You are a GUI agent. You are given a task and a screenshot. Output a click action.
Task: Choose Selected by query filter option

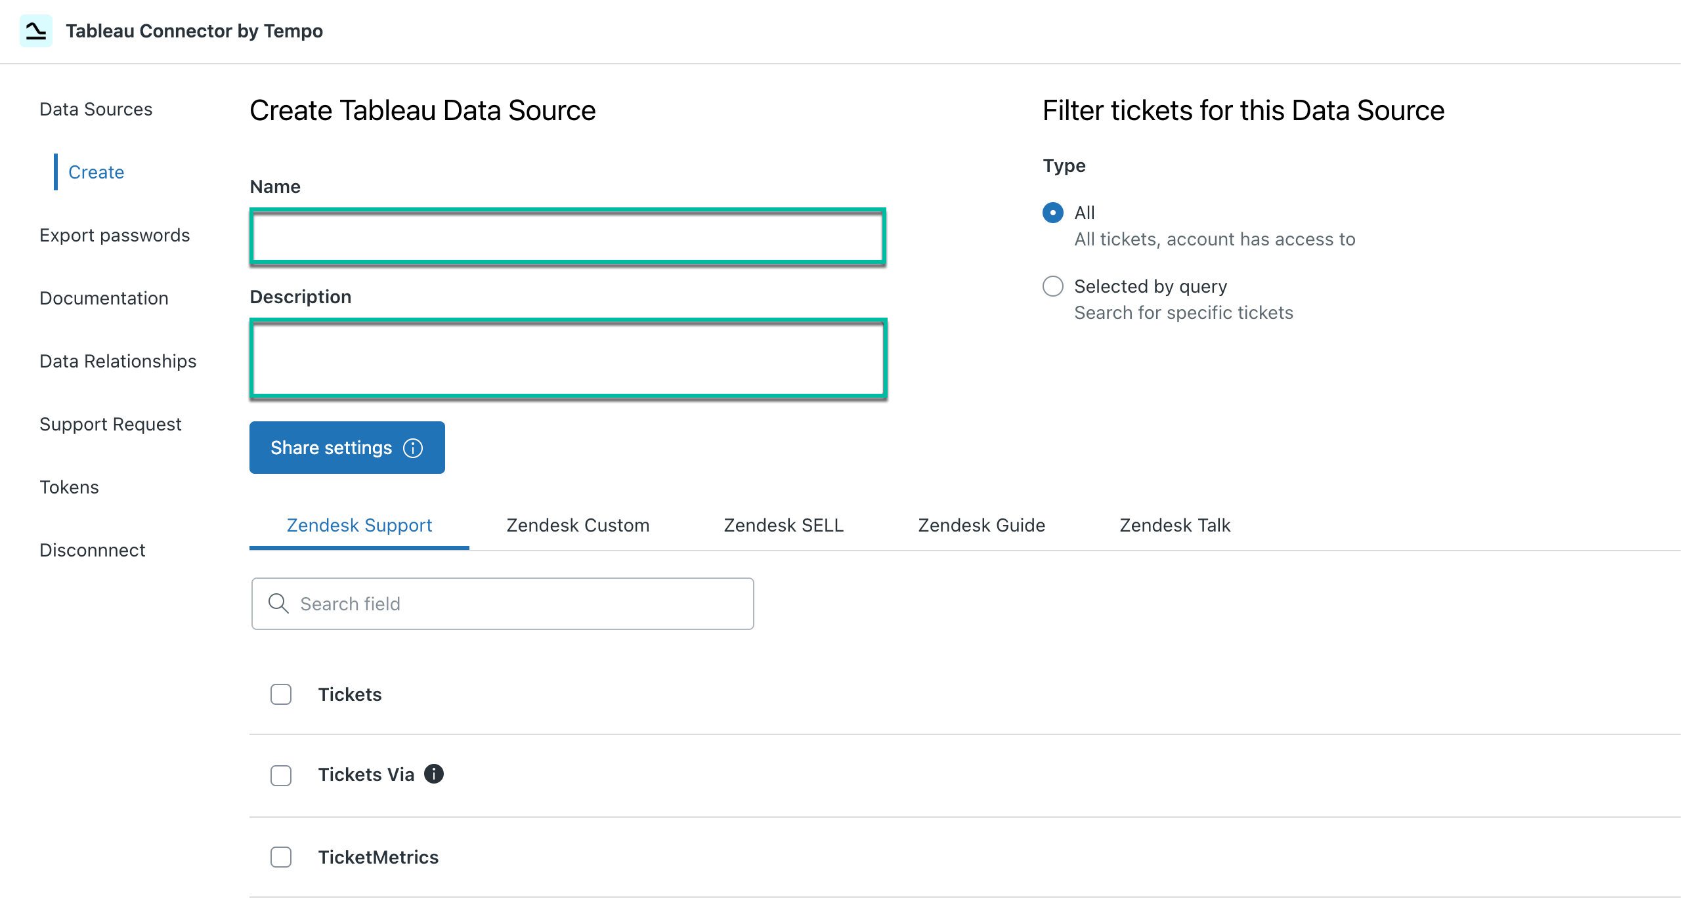(1052, 286)
